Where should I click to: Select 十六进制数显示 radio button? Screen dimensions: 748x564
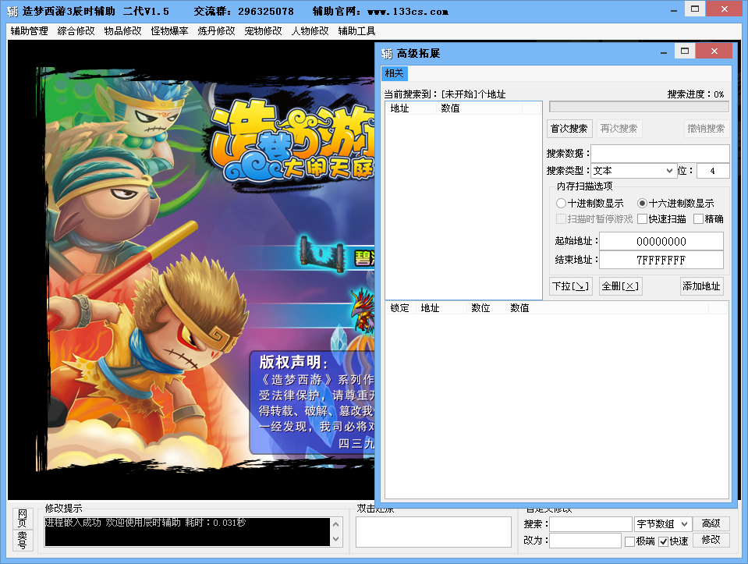[x=676, y=204]
